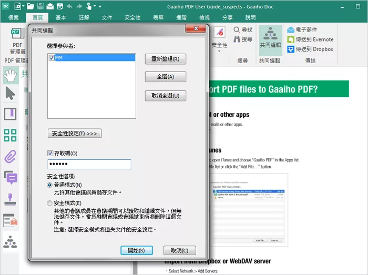Open the 註解 ribbon tab
The width and height of the screenshot is (368, 275).
(84, 17)
